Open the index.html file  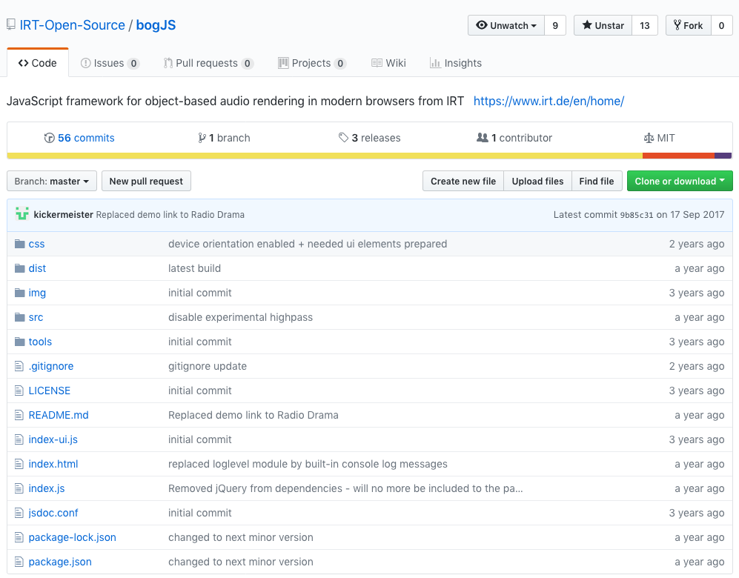click(53, 464)
